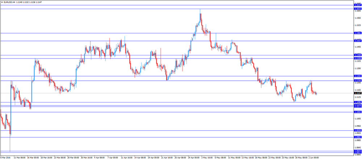Screen dimensions: 362x160
Task: Click the 1.1405 price scale value
Action: (x=357, y=47)
